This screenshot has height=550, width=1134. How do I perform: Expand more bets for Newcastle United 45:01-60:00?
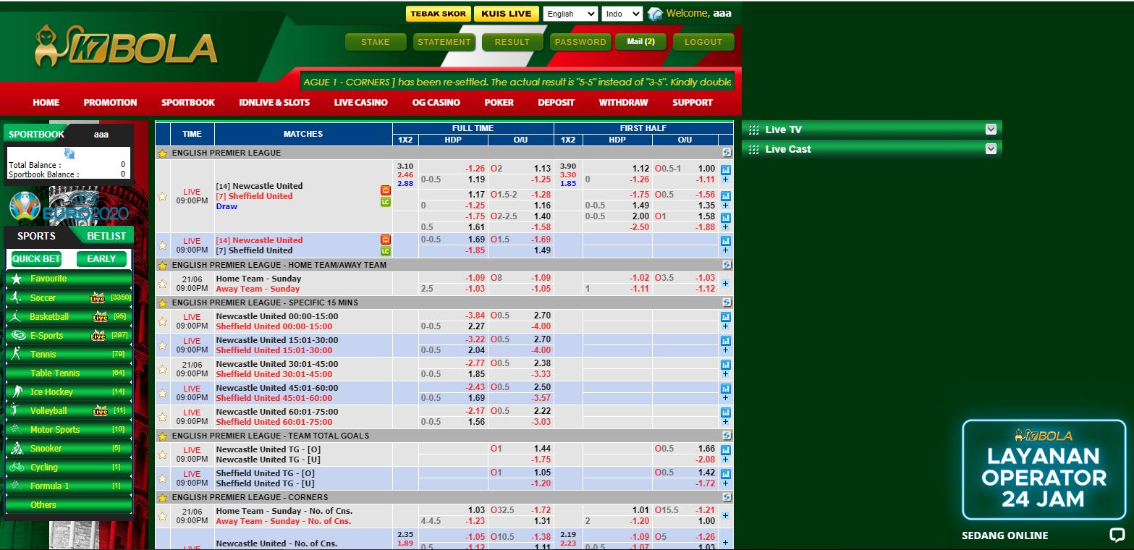point(726,397)
